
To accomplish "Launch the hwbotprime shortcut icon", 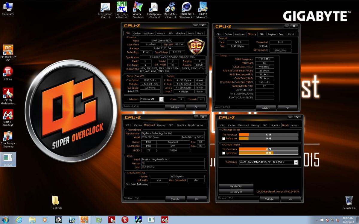I will (154, 10).
